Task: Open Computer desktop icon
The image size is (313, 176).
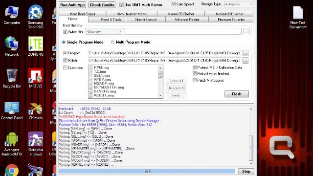Action: point(12,15)
